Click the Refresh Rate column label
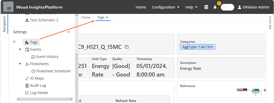274x103 pixels. click(x=126, y=101)
